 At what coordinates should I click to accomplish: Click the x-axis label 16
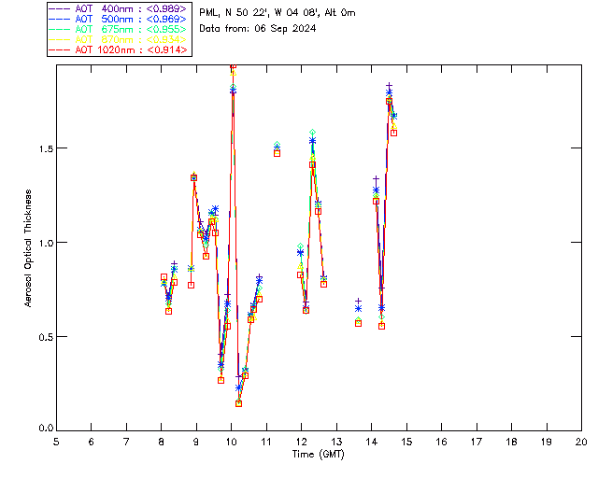pyautogui.click(x=442, y=442)
